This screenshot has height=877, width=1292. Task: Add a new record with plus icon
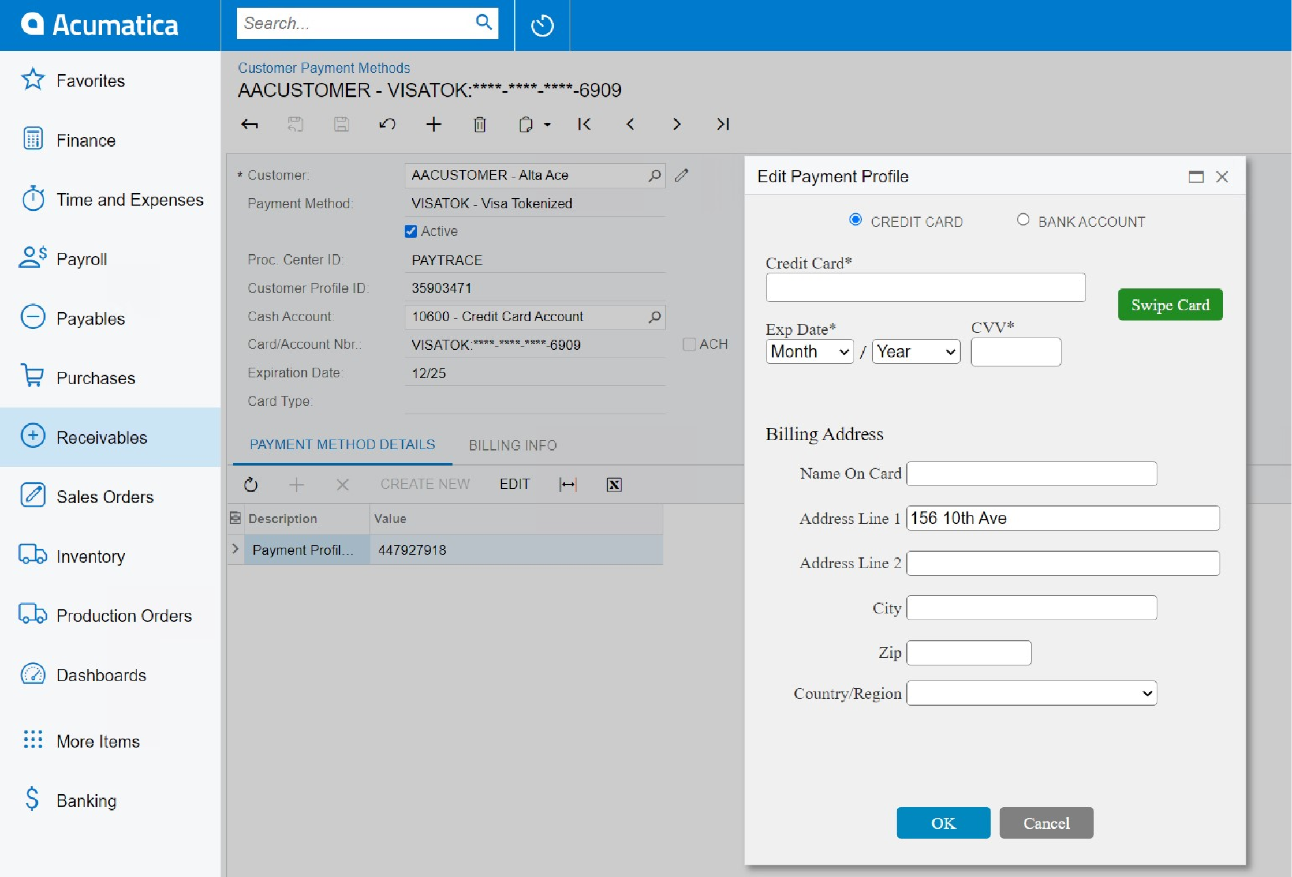(x=434, y=124)
